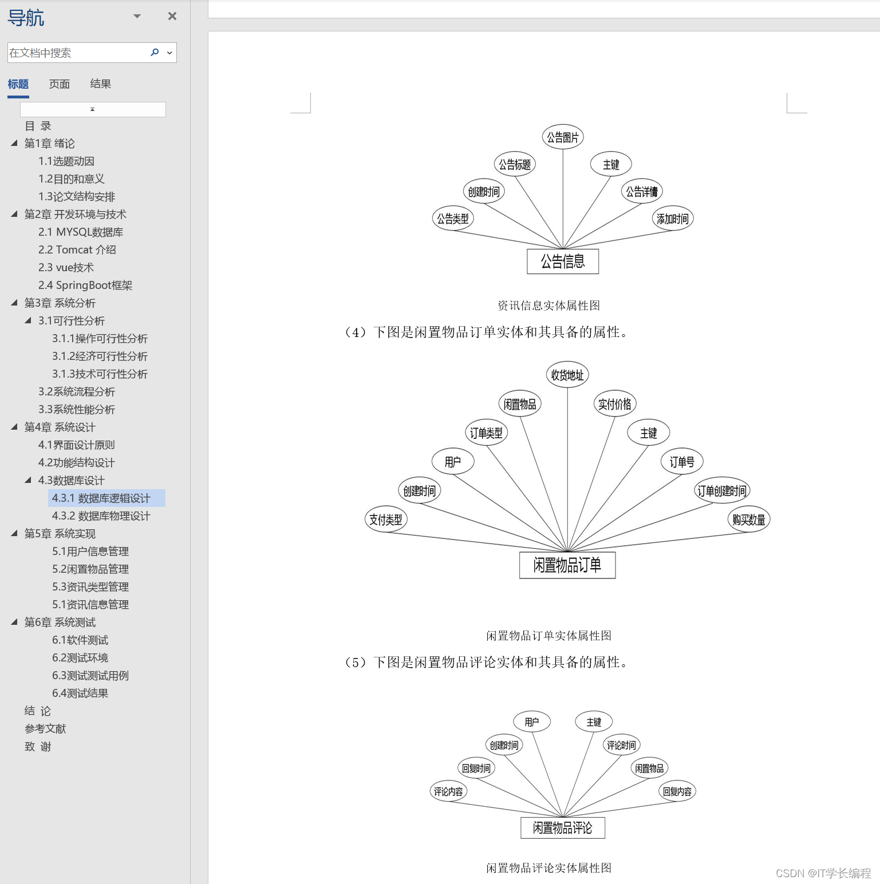This screenshot has width=880, height=884.
Task: Open heading 2.3 vue技术
Action: pos(66,268)
